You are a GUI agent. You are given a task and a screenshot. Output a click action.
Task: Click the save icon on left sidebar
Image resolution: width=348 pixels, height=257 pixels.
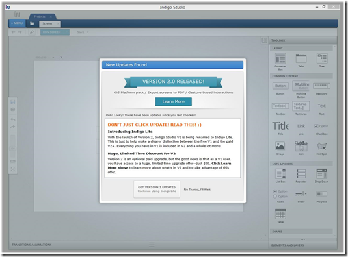13,102
